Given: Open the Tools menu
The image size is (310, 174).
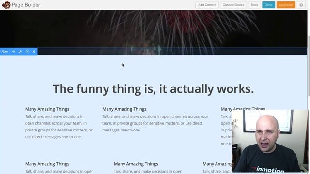Looking at the screenshot, I should point(254,5).
